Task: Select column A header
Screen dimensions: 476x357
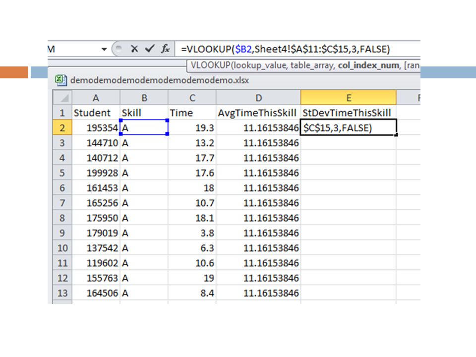Action: point(96,98)
